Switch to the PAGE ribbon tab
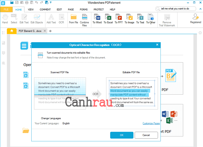 [71, 9]
